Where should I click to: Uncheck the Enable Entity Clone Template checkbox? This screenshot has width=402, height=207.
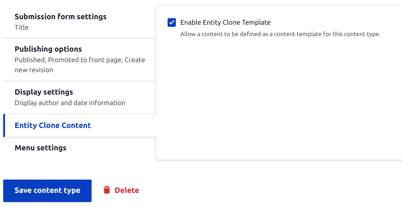tap(172, 22)
